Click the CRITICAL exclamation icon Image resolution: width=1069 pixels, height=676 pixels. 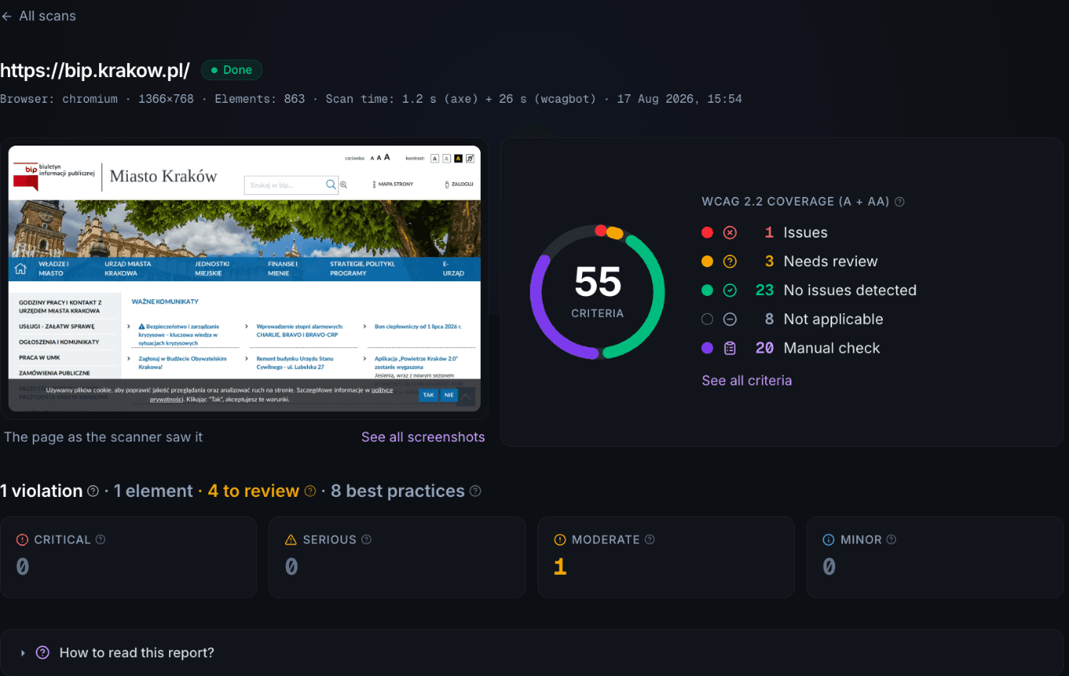tap(22, 540)
